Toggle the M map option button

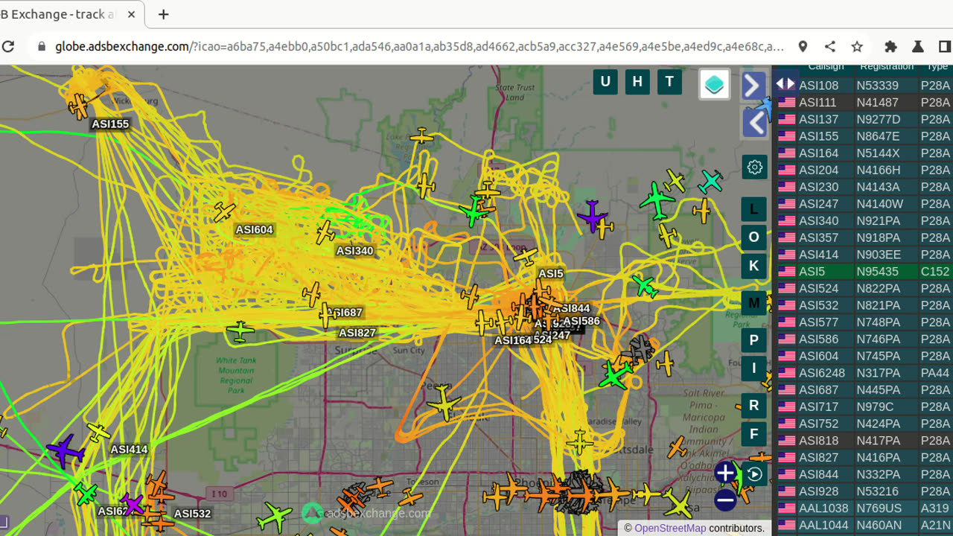point(753,303)
